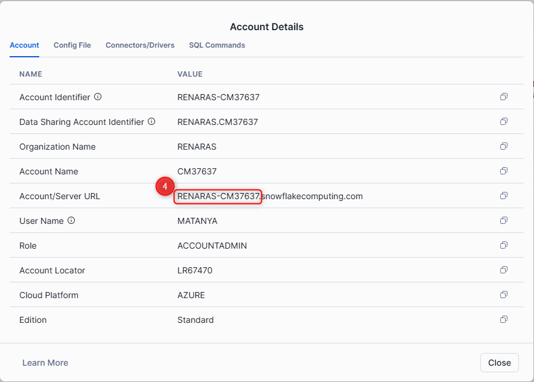Screen dimensions: 534x382
Task: Show info for Data Sharing Account Identifier
Action: 151,121
